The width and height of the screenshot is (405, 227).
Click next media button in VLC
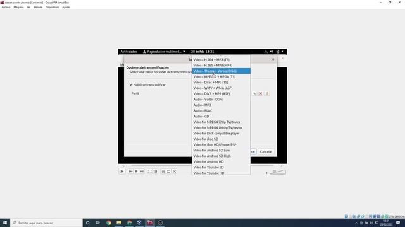(142, 172)
